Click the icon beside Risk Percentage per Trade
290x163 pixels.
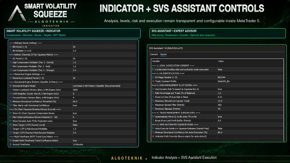coord(153,93)
